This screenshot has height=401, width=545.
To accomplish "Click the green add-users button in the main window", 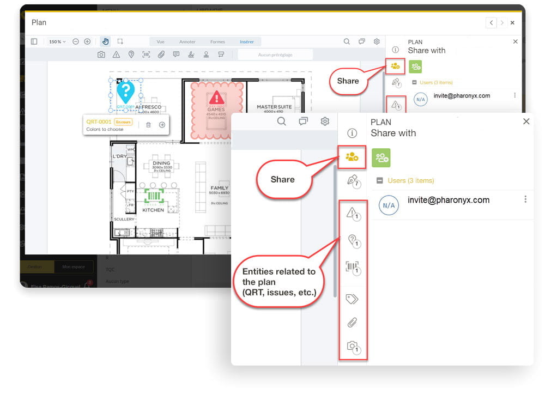I will pos(415,66).
